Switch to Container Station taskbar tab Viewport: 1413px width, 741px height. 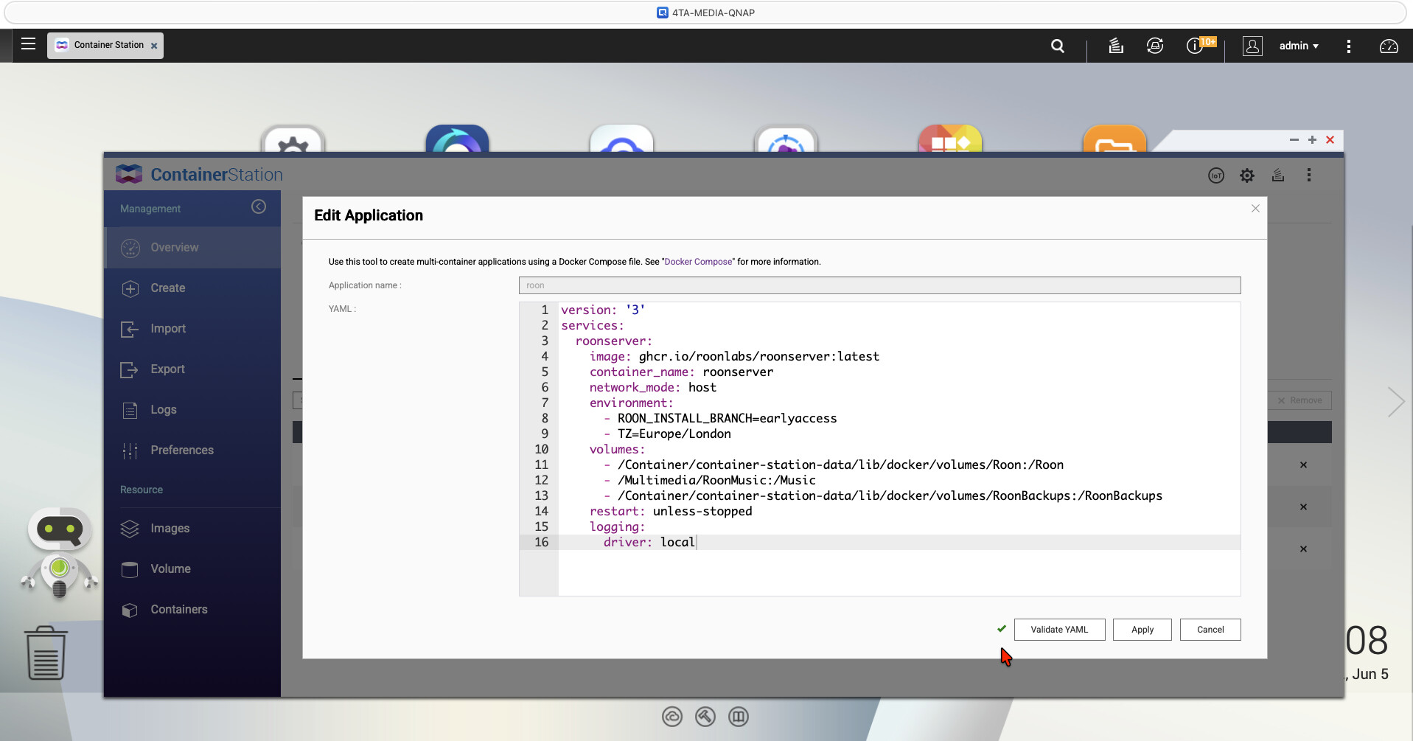(105, 45)
